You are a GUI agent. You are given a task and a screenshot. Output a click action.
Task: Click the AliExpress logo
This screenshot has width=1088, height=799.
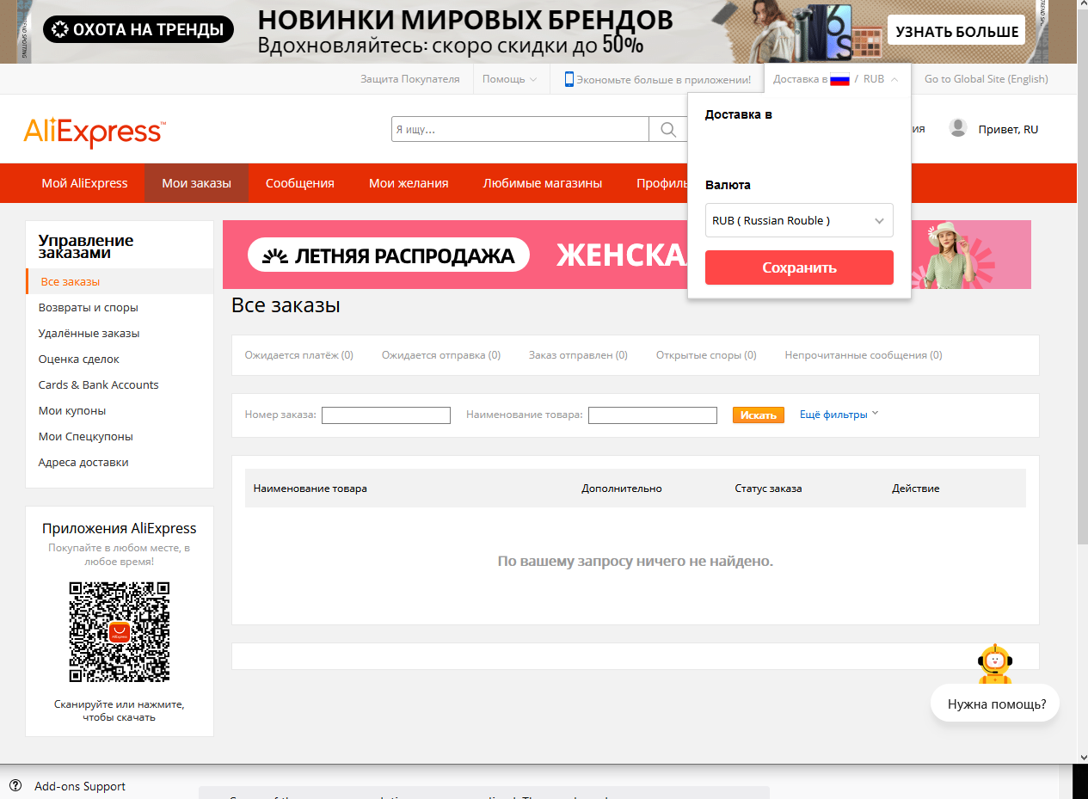pyautogui.click(x=95, y=132)
